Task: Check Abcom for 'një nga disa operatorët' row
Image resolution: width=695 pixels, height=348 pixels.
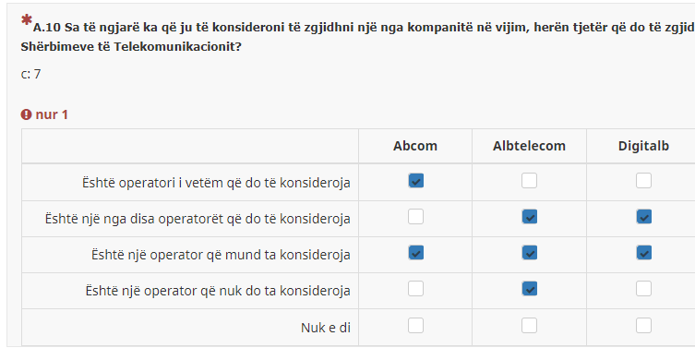Action: (415, 217)
